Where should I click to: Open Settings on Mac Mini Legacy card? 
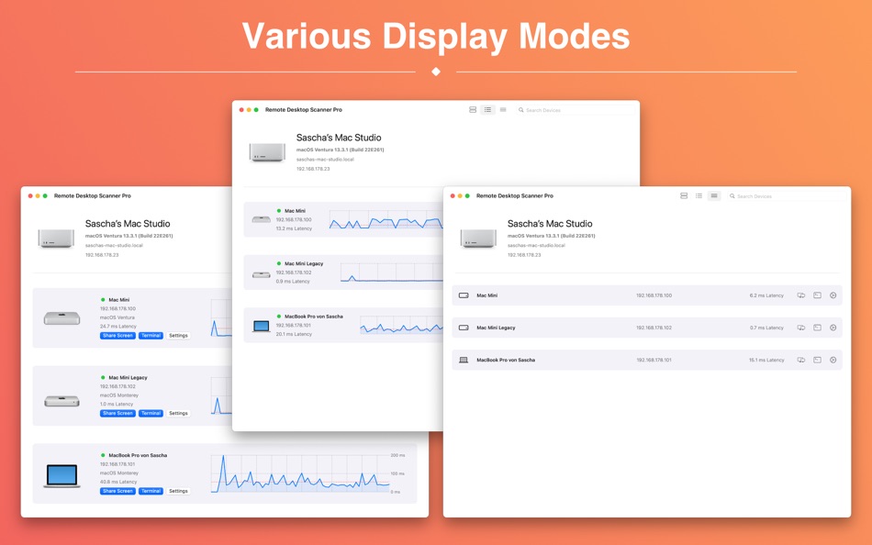pos(178,413)
